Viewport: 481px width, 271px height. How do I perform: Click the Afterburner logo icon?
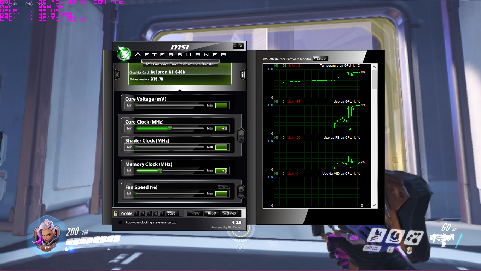[124, 53]
